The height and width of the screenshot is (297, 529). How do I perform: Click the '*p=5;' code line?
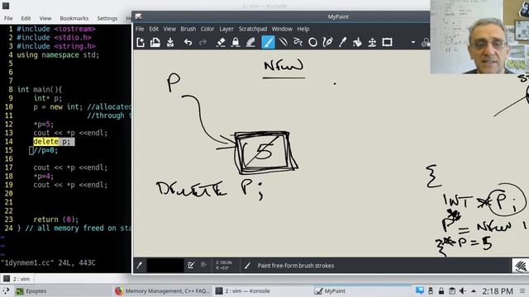point(44,125)
